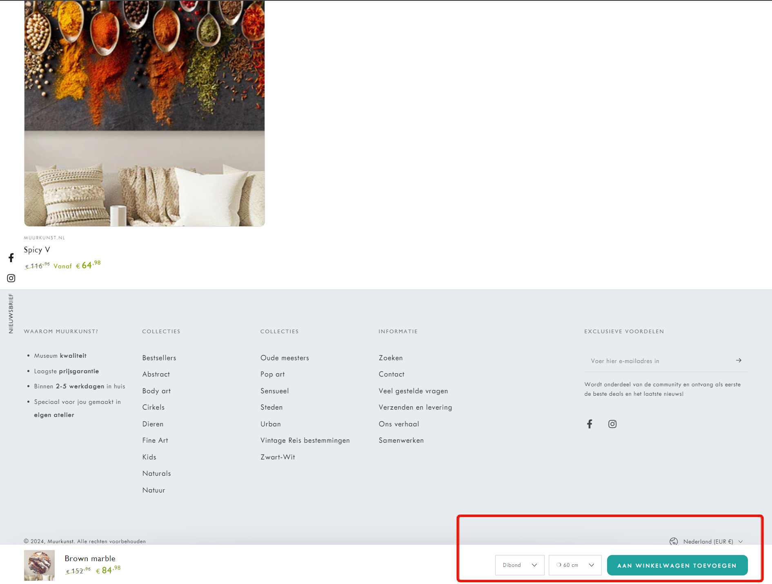Click the Exclusieve voordelen heading
Viewport: 772px width, 584px height.
[624, 332]
